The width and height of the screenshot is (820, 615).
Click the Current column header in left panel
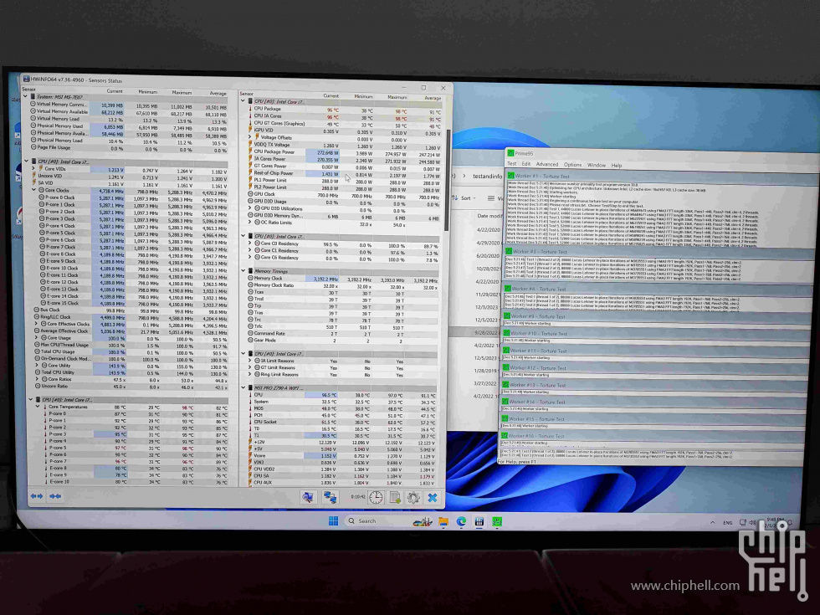coord(115,91)
